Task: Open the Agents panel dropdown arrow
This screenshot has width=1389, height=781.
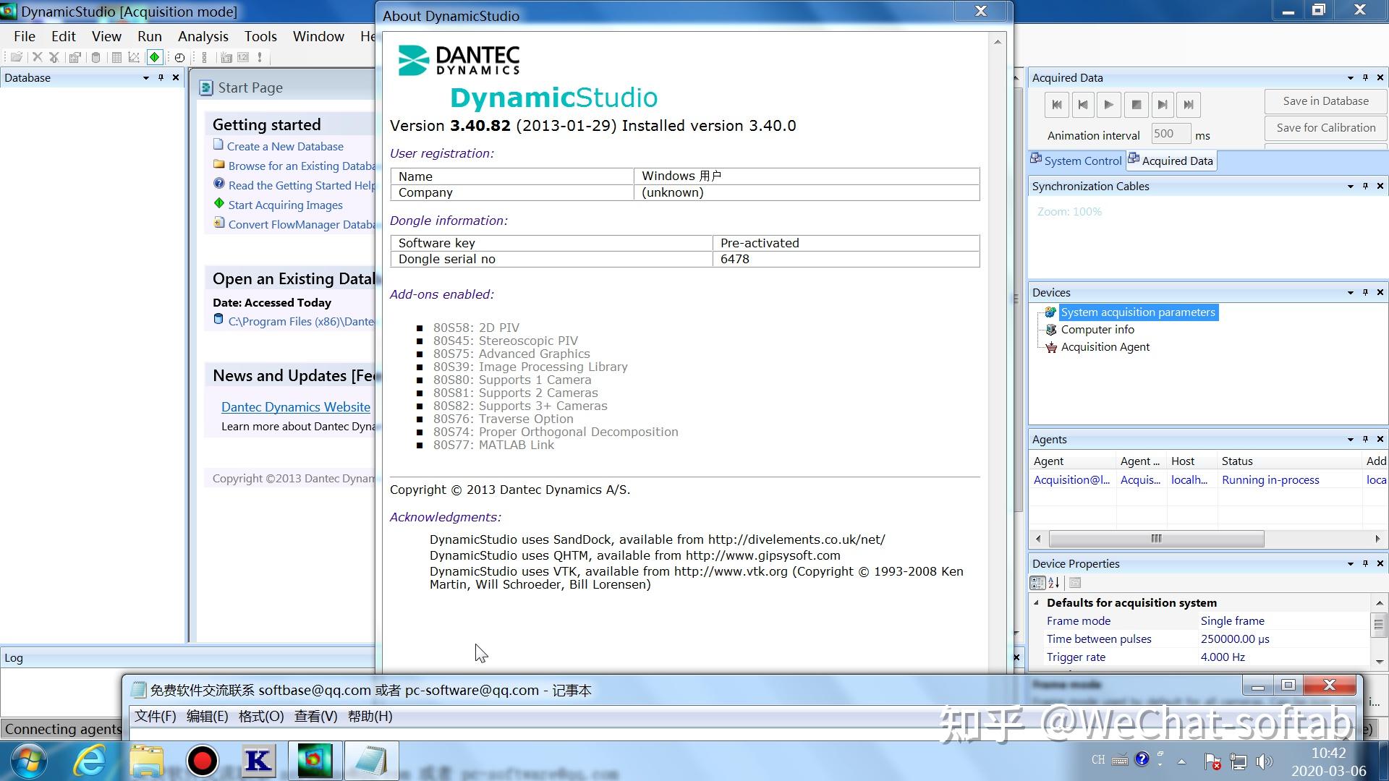Action: click(1350, 439)
